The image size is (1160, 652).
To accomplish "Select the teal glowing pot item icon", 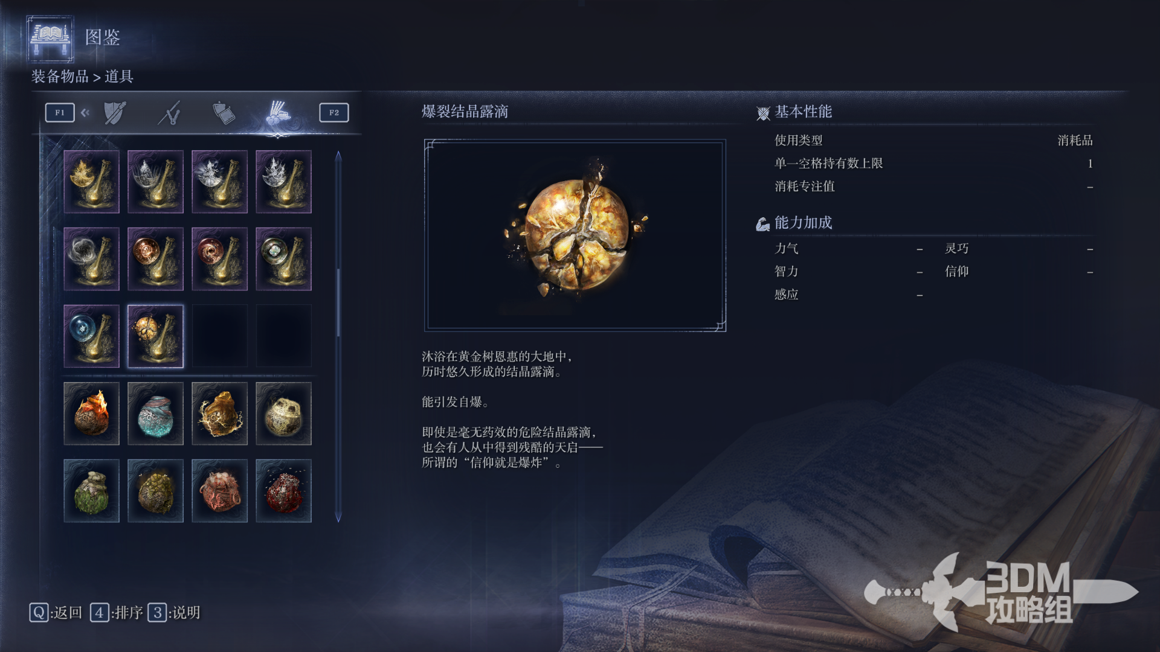I will pyautogui.click(x=155, y=414).
